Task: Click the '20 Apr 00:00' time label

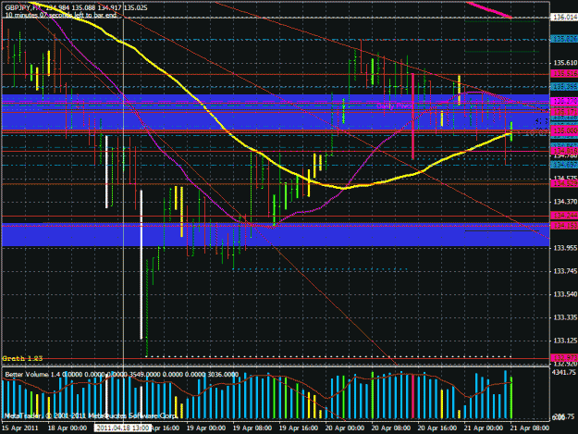Action: click(x=345, y=428)
